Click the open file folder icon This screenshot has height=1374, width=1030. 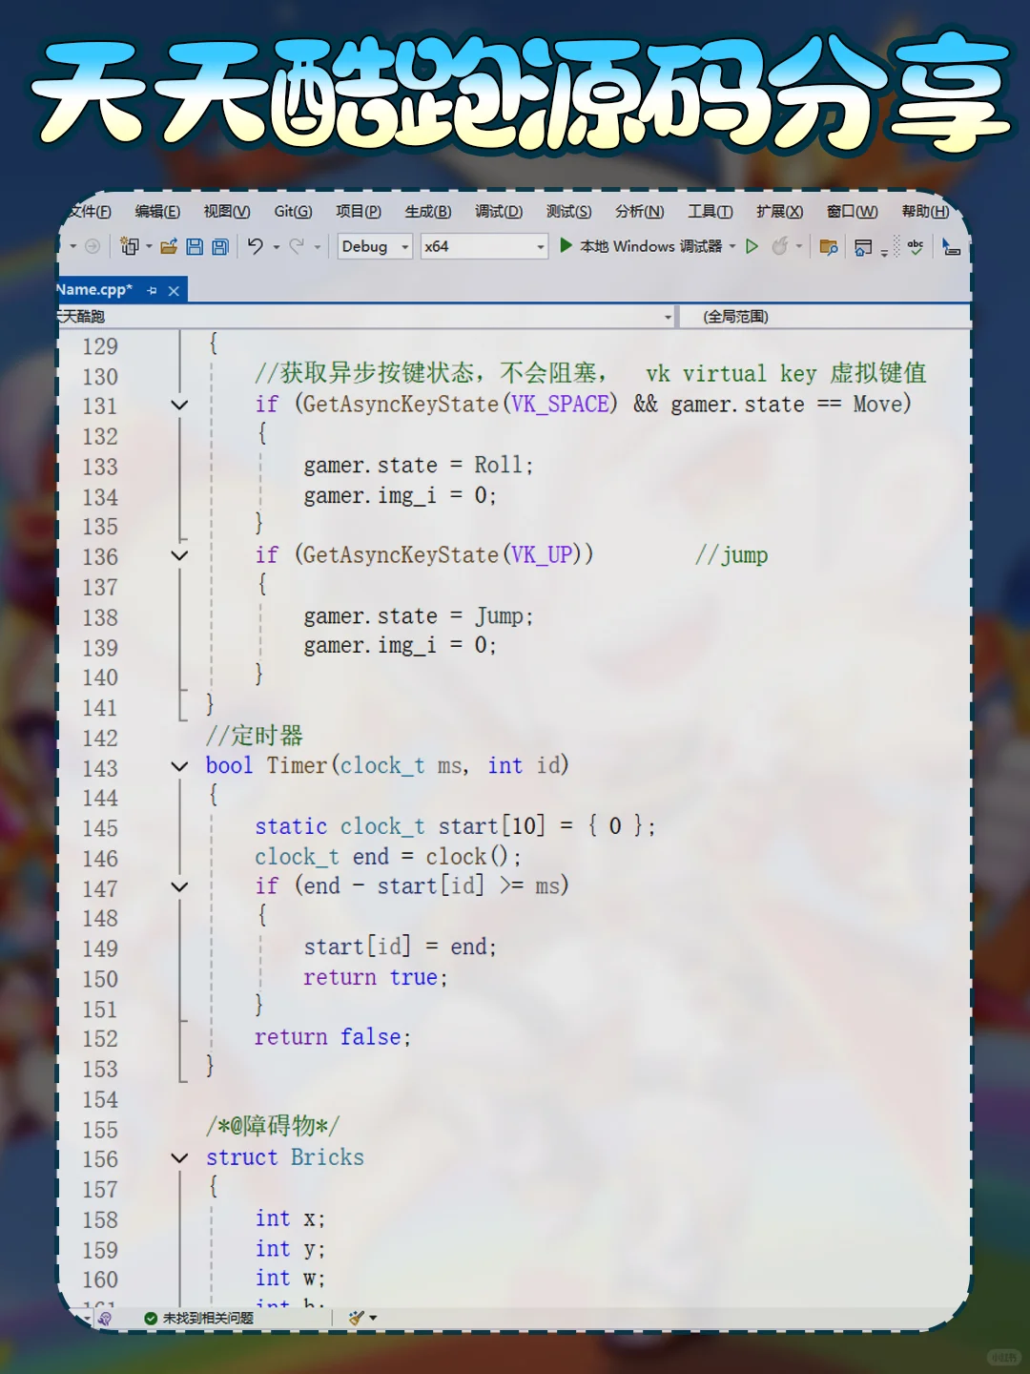(x=169, y=246)
